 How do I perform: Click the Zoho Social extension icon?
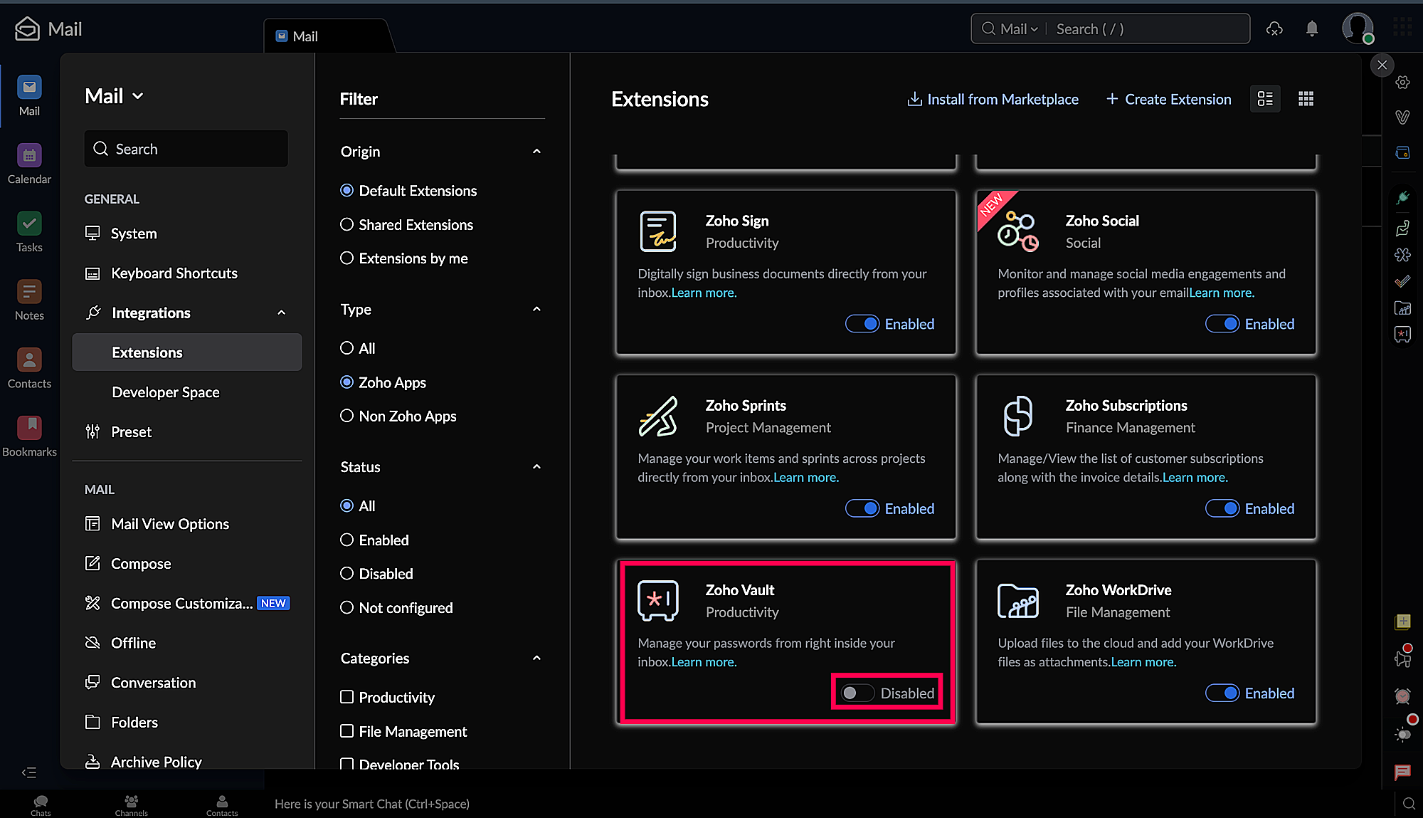1018,231
